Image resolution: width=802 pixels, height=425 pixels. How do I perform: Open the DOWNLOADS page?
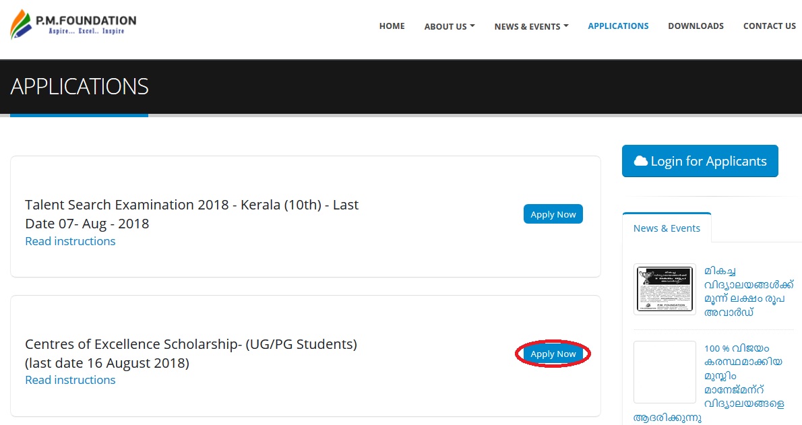tap(696, 26)
